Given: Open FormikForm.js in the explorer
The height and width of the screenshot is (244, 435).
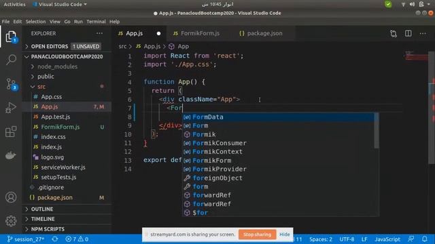Looking at the screenshot, I should (67, 127).
